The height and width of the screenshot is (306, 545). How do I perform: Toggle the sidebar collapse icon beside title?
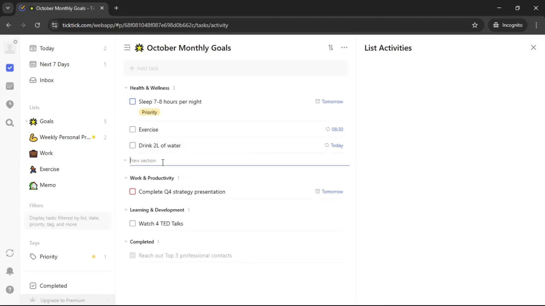127,48
